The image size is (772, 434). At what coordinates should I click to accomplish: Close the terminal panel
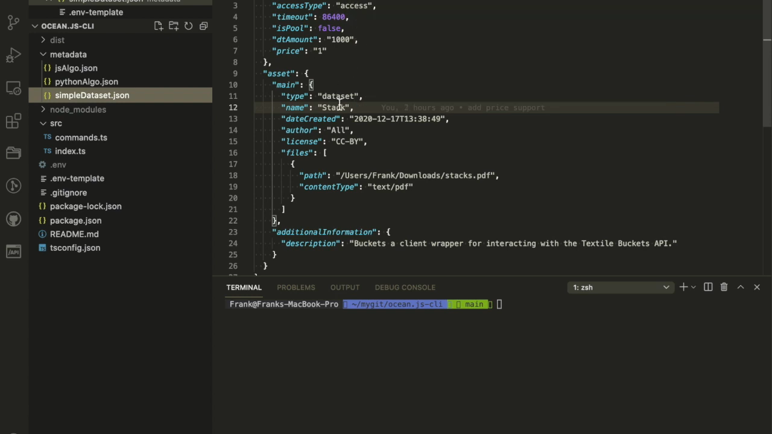coord(757,288)
